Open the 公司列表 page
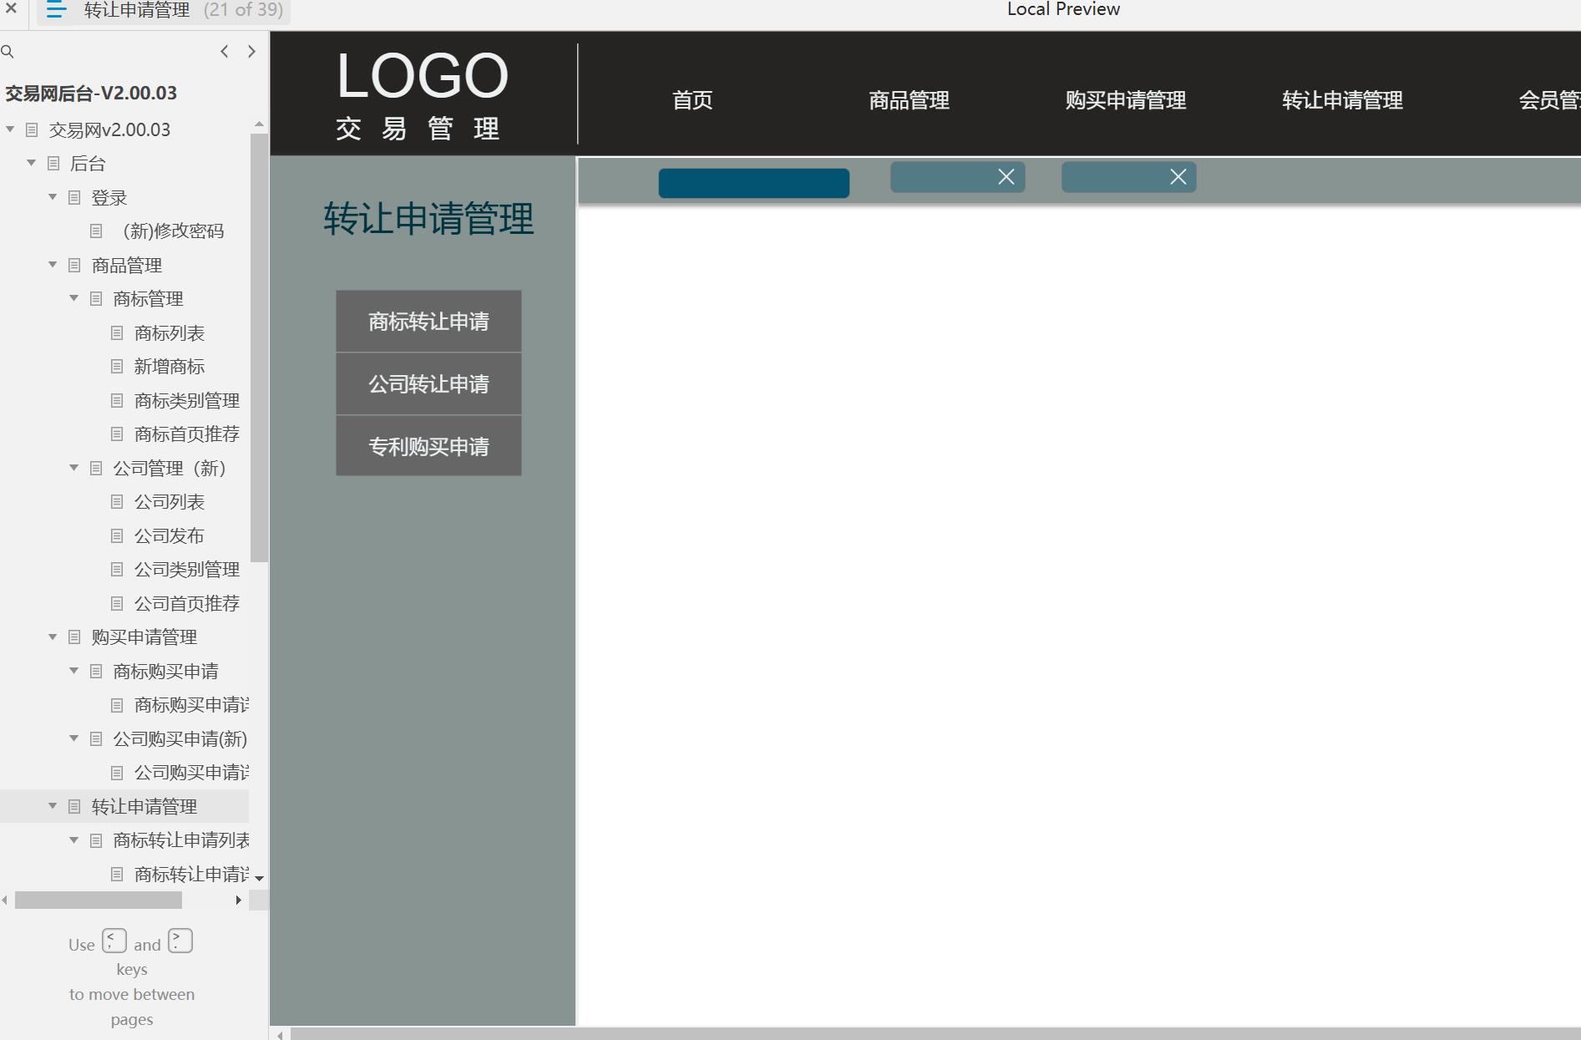Screen dimensions: 1581x1040 [x=169, y=501]
